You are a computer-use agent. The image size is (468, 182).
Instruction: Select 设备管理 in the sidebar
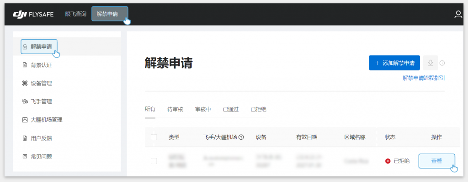click(x=41, y=83)
